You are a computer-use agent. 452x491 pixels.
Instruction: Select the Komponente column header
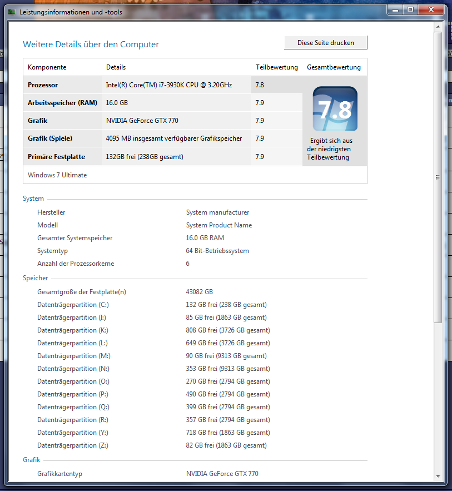47,67
